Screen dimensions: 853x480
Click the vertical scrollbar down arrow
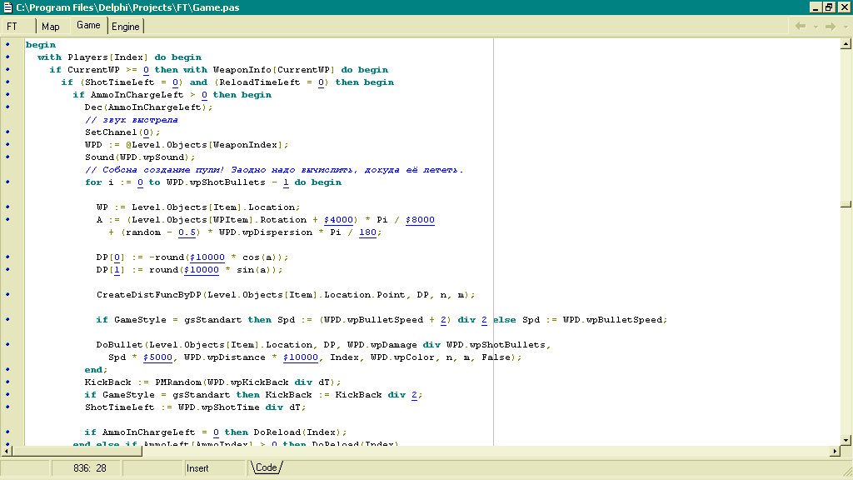tap(846, 438)
